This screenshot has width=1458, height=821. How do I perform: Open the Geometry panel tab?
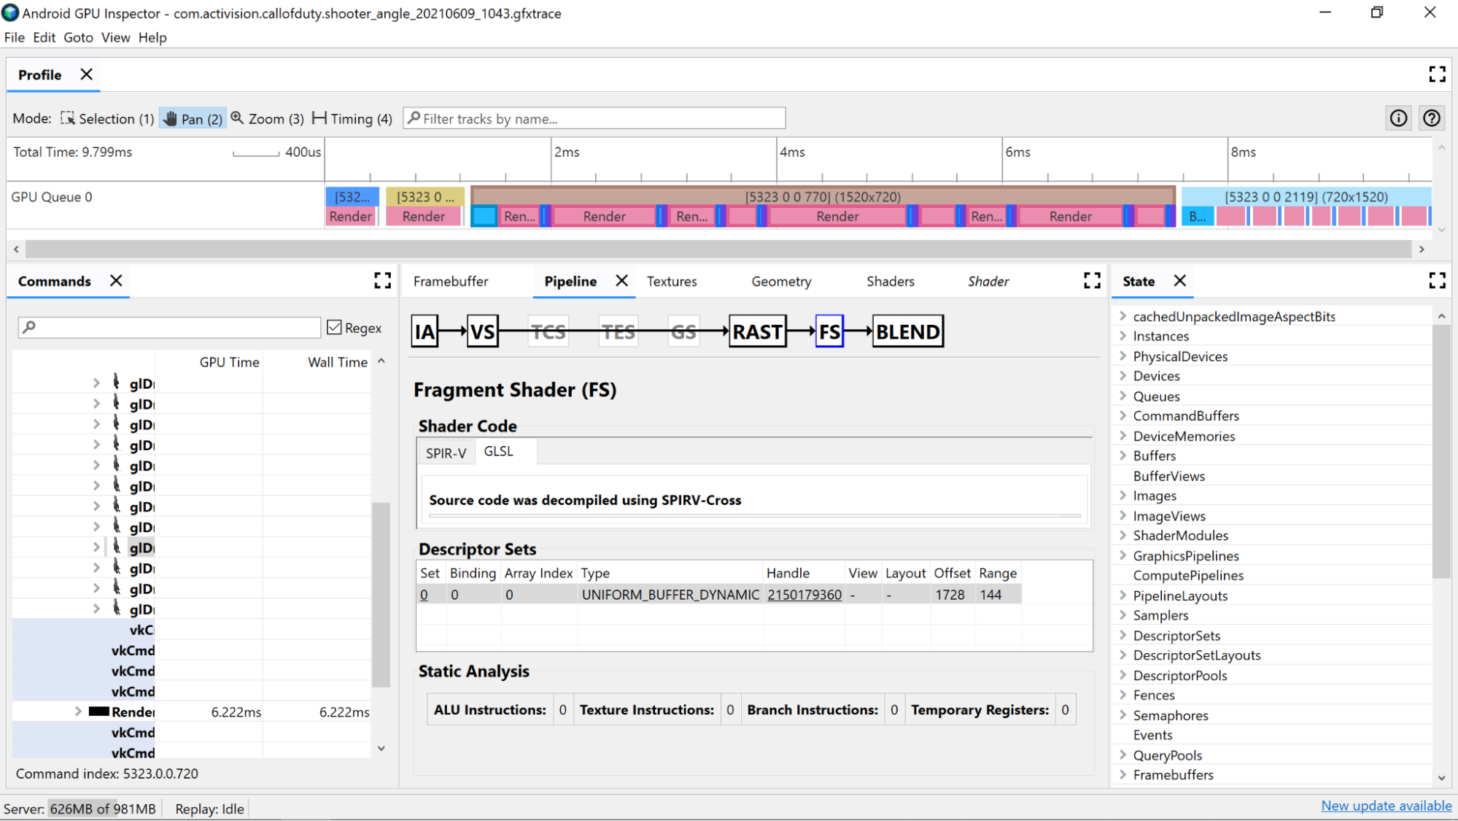point(781,281)
